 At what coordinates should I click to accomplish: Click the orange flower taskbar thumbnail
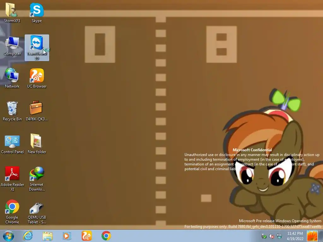(x=312, y=236)
